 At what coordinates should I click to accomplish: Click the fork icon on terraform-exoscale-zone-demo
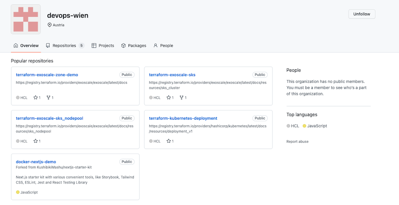(48, 97)
